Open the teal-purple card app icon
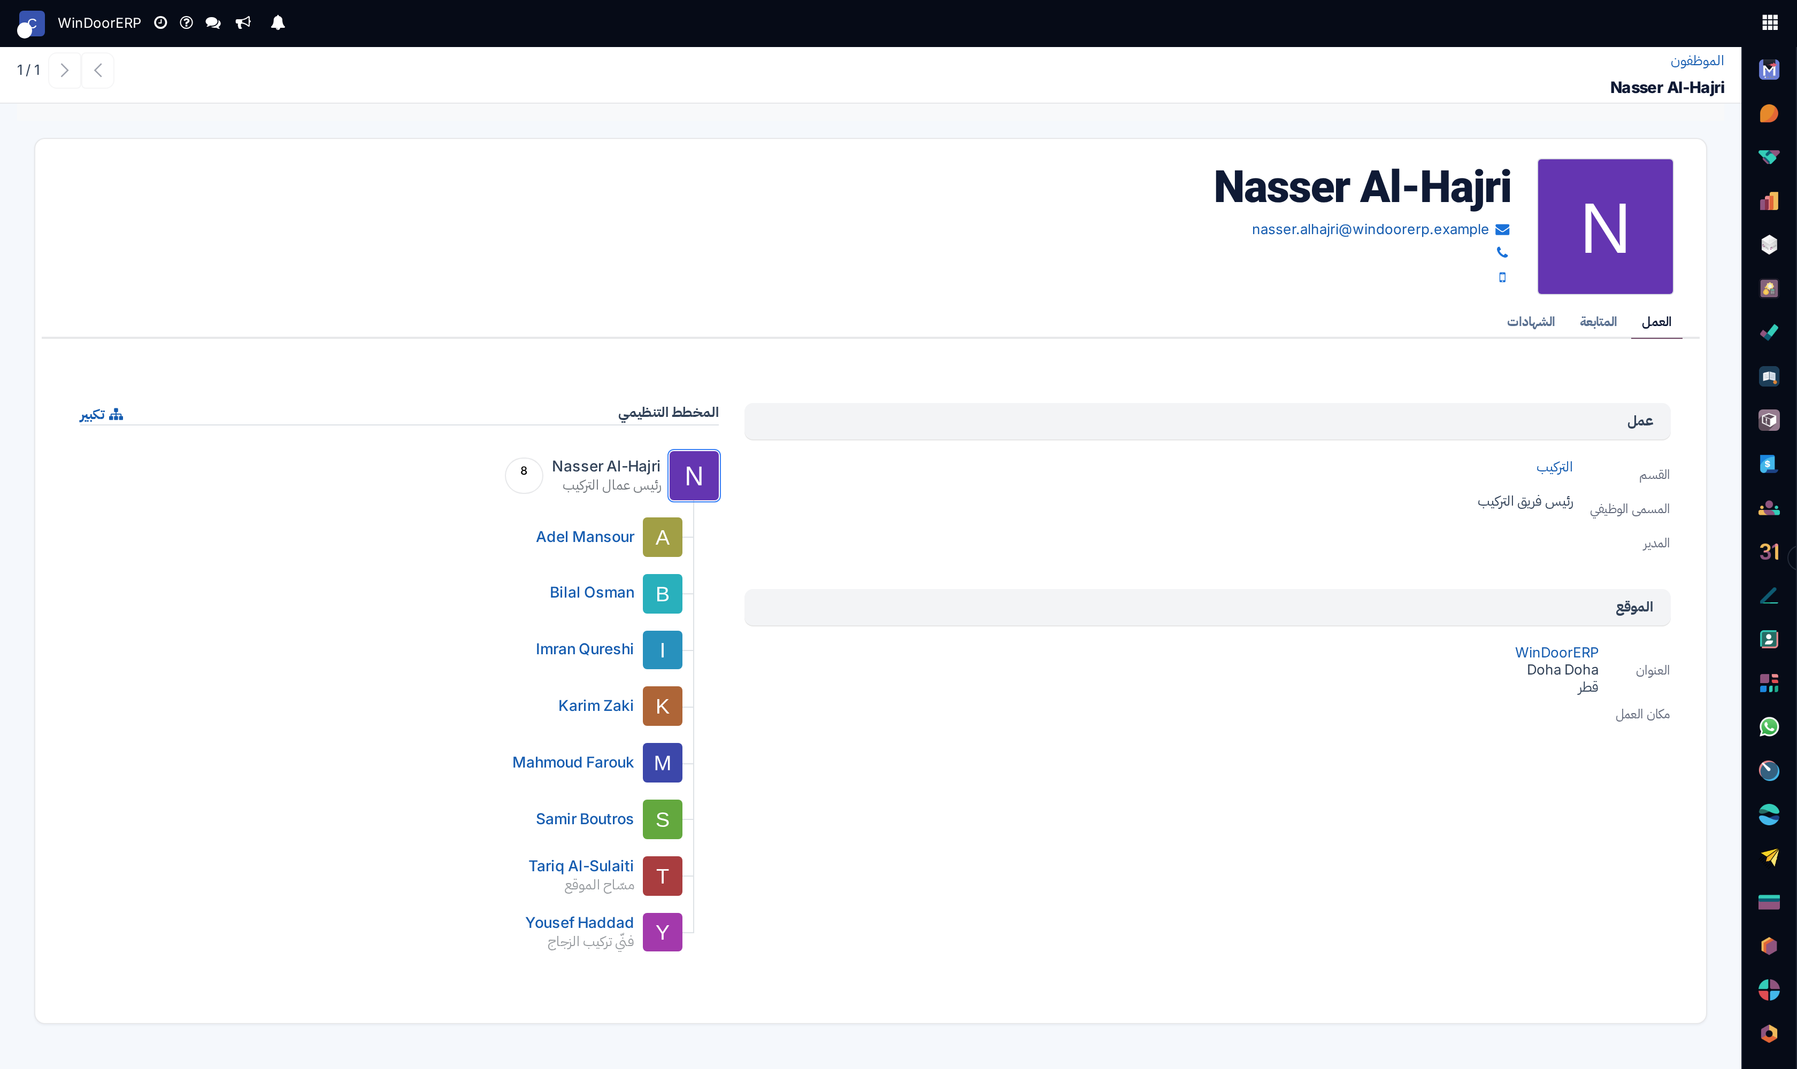Viewport: 1797px width, 1069px height. click(x=1769, y=902)
